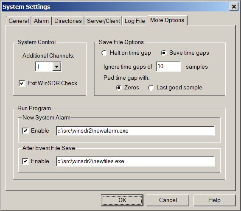Viewport: 241px width, 211px height.
Task: Choose Last good sample padding option
Action: (151, 88)
